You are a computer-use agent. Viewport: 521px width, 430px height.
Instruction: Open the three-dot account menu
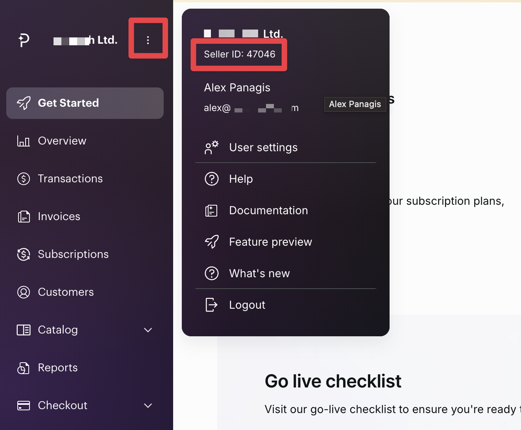148,40
